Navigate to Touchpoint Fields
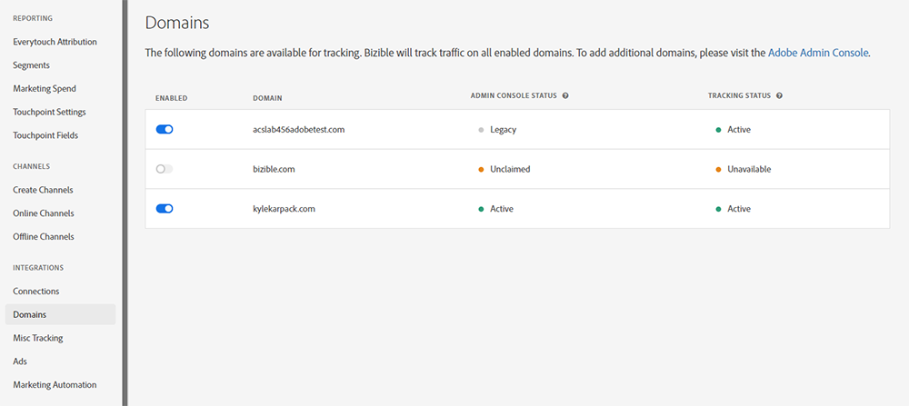This screenshot has height=406, width=909. tap(45, 136)
